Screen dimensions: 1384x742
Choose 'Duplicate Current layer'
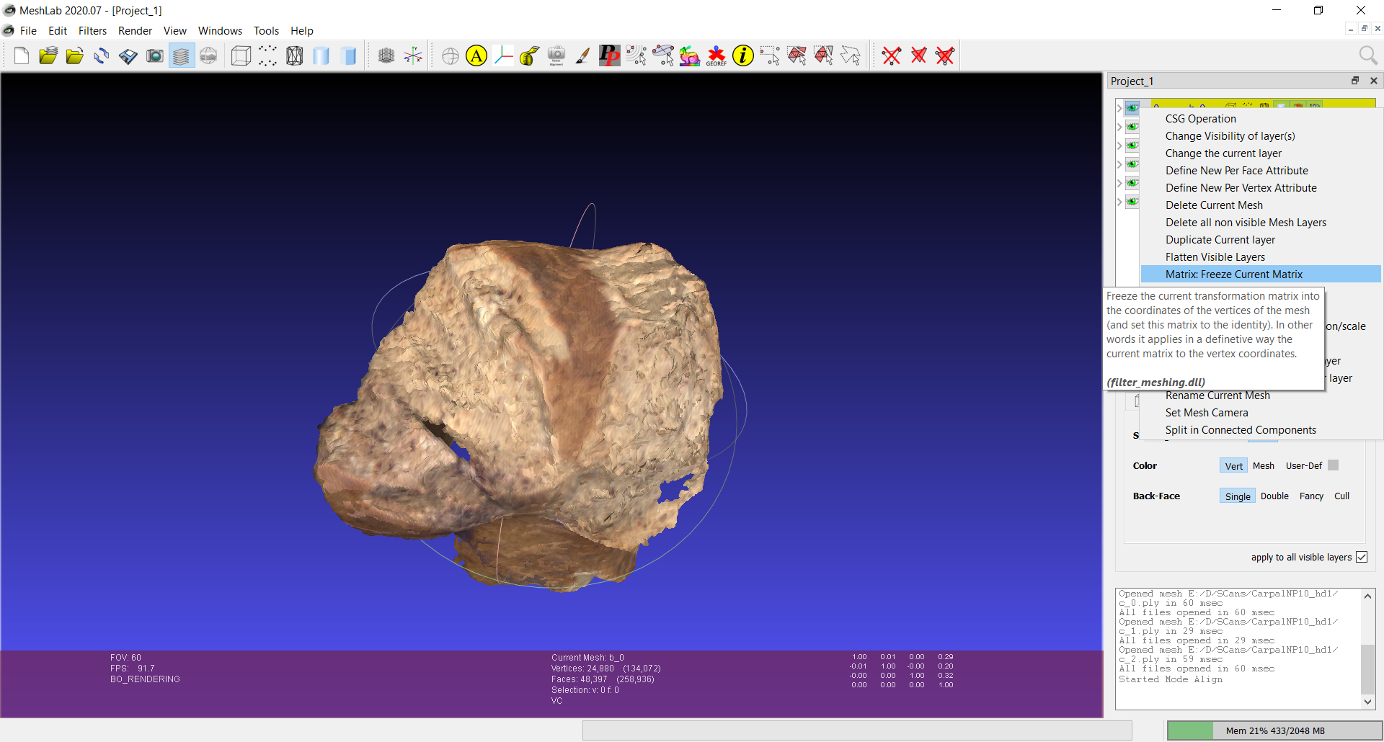(1261, 239)
